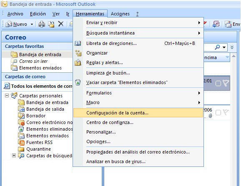Click the message list scroll up arrow
This screenshot has width=241, height=186.
click(233, 56)
